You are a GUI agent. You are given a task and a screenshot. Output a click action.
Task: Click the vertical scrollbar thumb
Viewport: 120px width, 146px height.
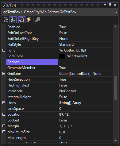(x=115, y=88)
